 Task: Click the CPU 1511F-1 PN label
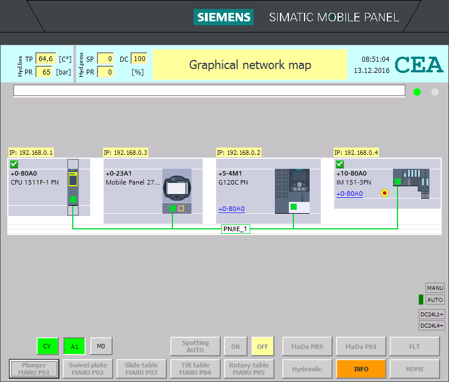(x=35, y=182)
